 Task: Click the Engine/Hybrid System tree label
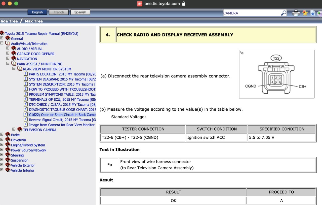click(28, 145)
